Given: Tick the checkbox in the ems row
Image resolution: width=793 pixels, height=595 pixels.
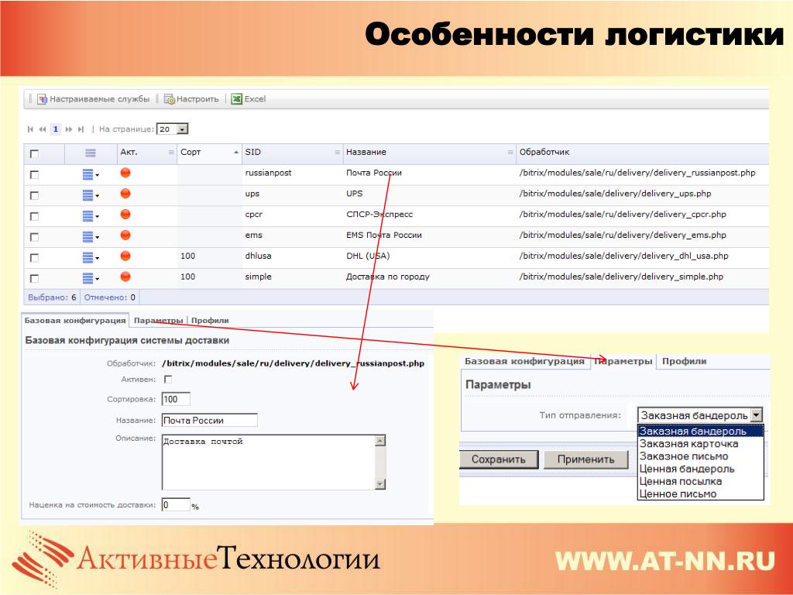Looking at the screenshot, I should pyautogui.click(x=34, y=237).
